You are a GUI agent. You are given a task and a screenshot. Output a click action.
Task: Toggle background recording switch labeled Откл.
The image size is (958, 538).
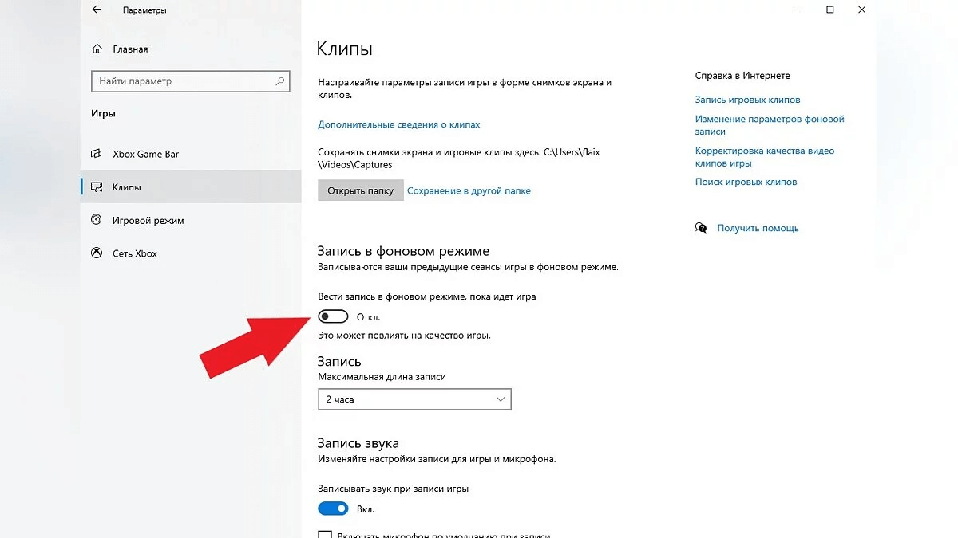click(x=333, y=316)
